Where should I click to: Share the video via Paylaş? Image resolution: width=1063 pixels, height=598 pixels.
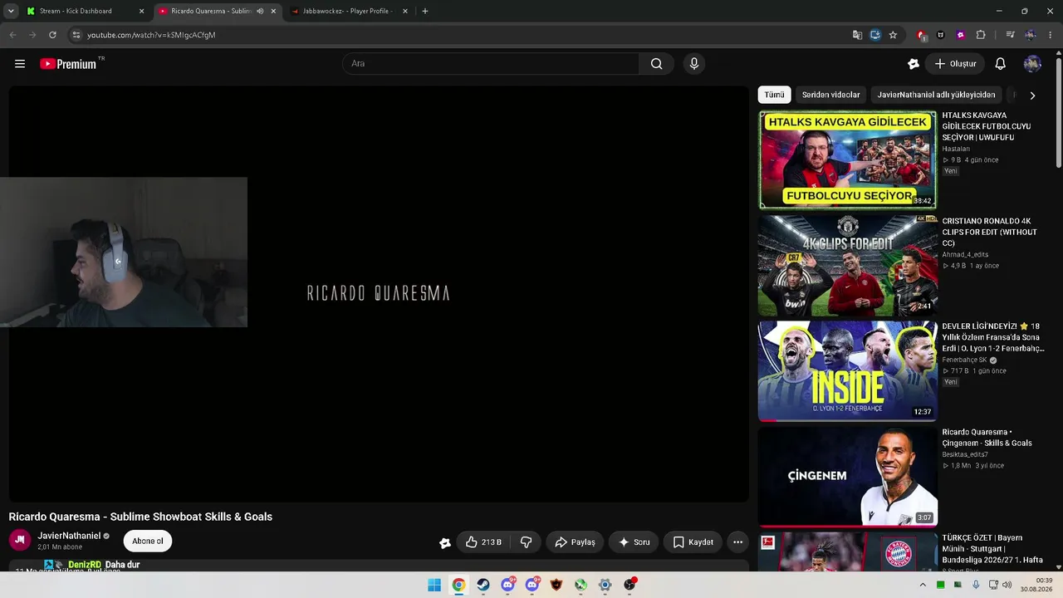click(575, 542)
